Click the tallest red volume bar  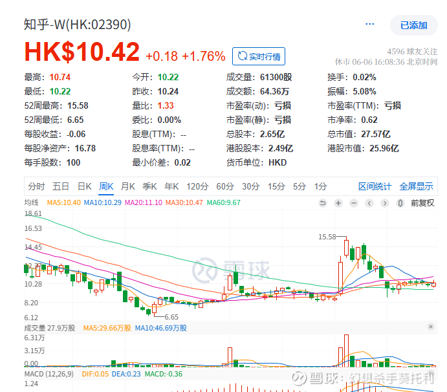click(346, 351)
